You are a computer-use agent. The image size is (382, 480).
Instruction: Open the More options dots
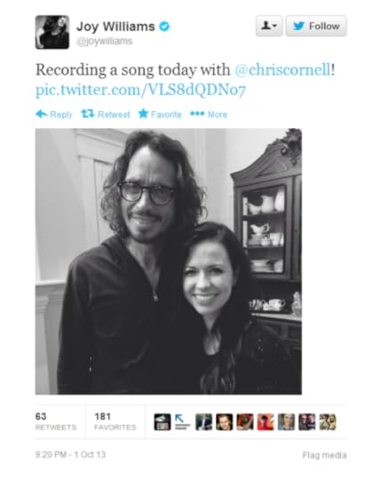click(x=197, y=114)
